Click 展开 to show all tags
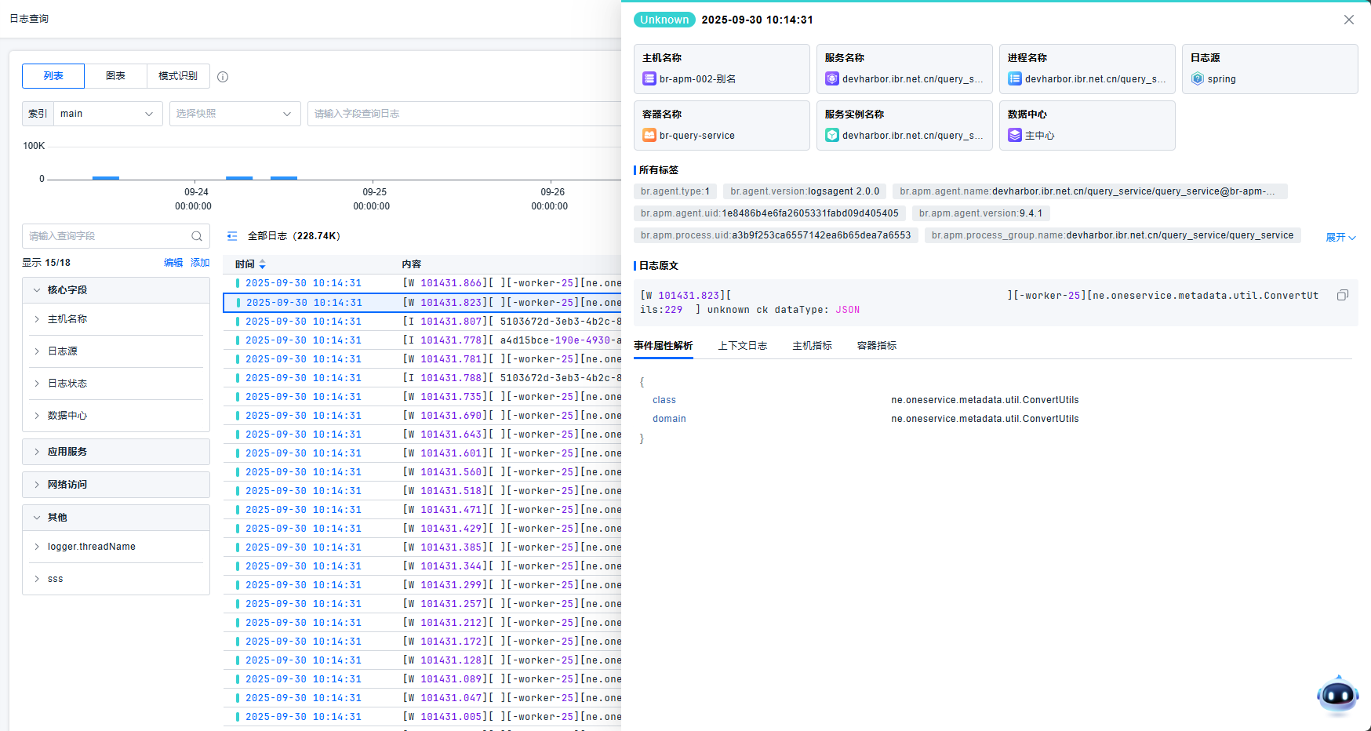Image resolution: width=1371 pixels, height=731 pixels. (x=1340, y=237)
